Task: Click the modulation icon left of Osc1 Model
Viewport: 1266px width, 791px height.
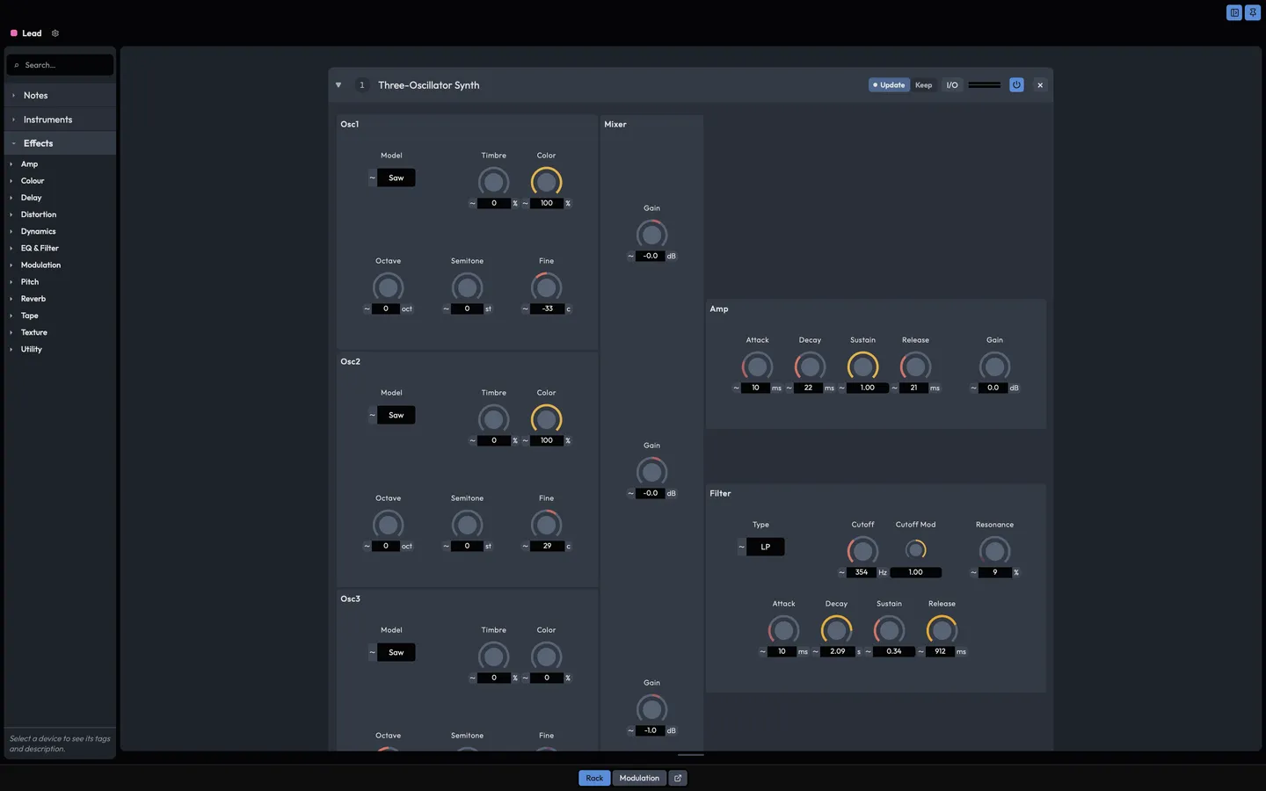Action: 372,178
